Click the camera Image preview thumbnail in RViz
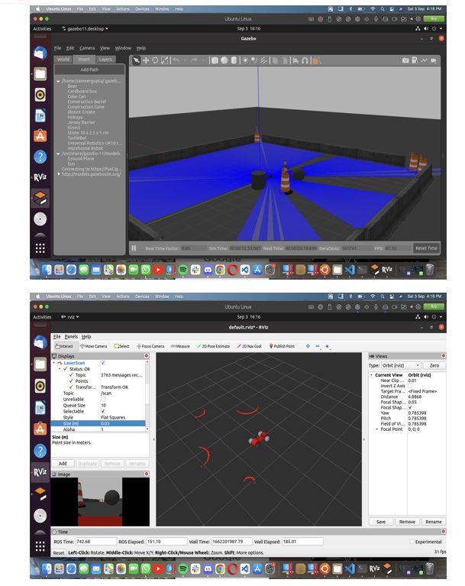Screen dimensions: 465x586 100,502
